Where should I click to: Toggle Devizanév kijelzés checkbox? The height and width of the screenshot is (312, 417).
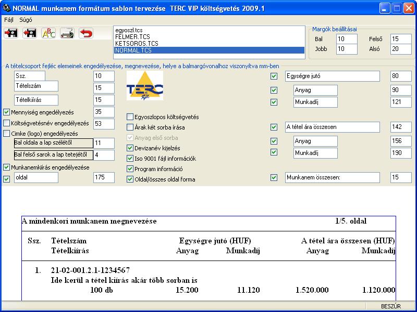pos(130,148)
